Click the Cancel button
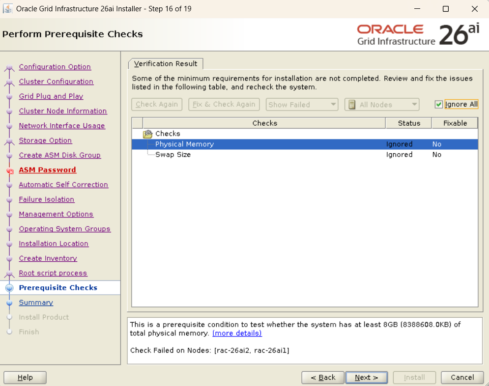This screenshot has height=386, width=489. [x=462, y=378]
